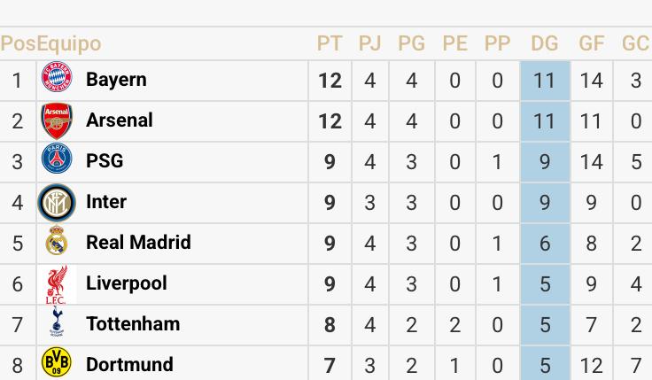Image resolution: width=652 pixels, height=380 pixels.
Task: Select the PP column header
Action: (x=497, y=43)
